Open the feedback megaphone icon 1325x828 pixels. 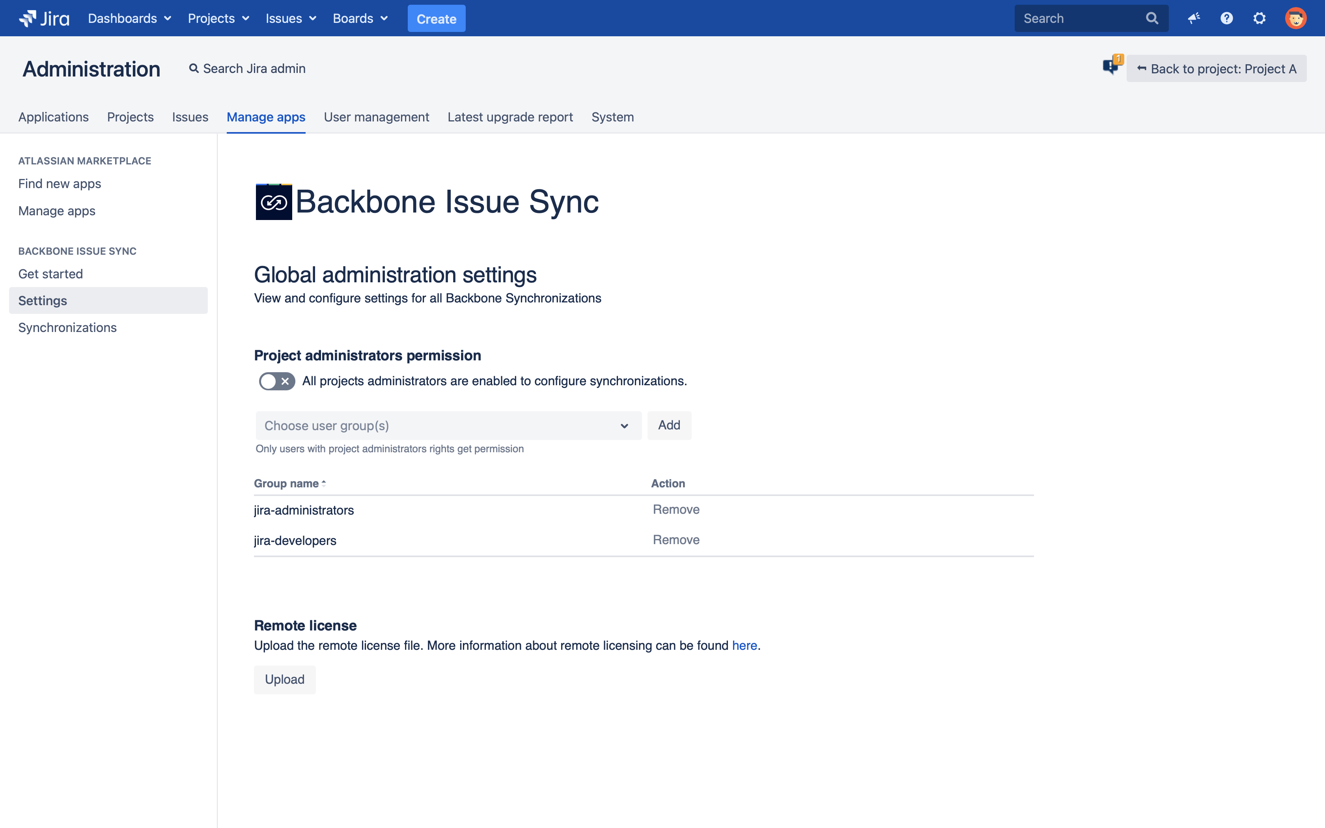1194,19
